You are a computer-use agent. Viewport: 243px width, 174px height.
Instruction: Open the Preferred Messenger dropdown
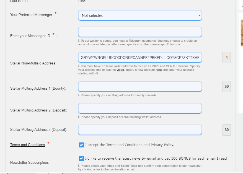click(x=140, y=15)
